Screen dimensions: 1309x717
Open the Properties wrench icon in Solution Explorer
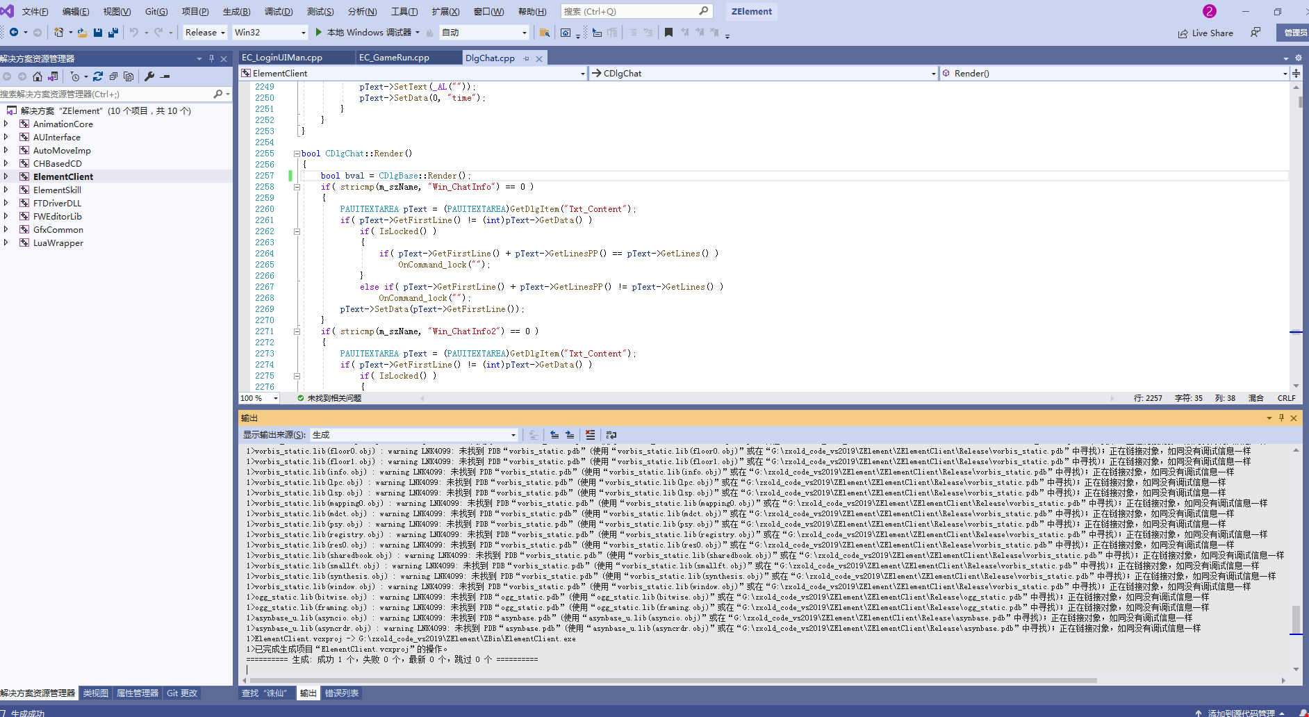(149, 76)
